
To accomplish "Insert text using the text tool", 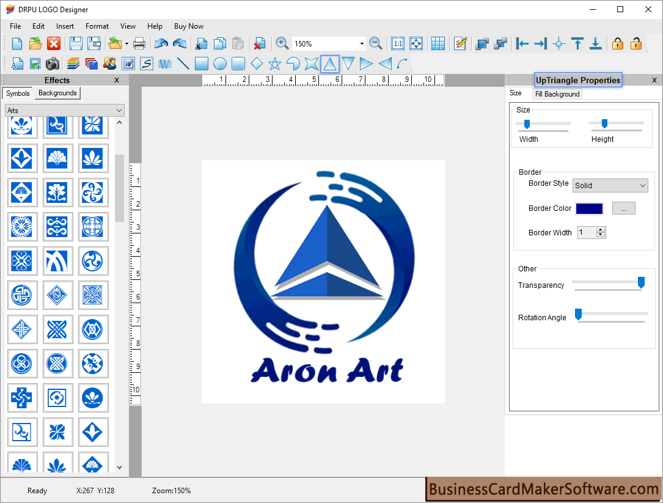I will click(x=17, y=64).
